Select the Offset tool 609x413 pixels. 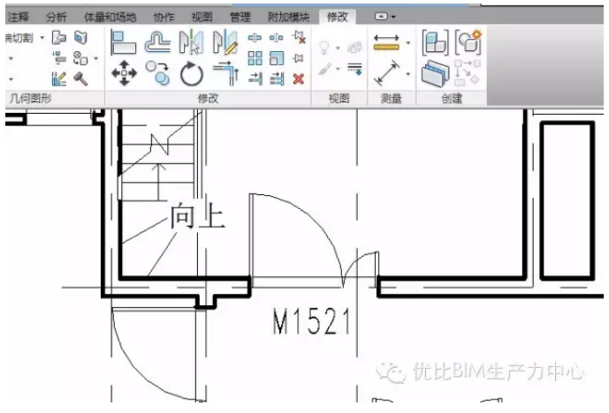(x=156, y=41)
